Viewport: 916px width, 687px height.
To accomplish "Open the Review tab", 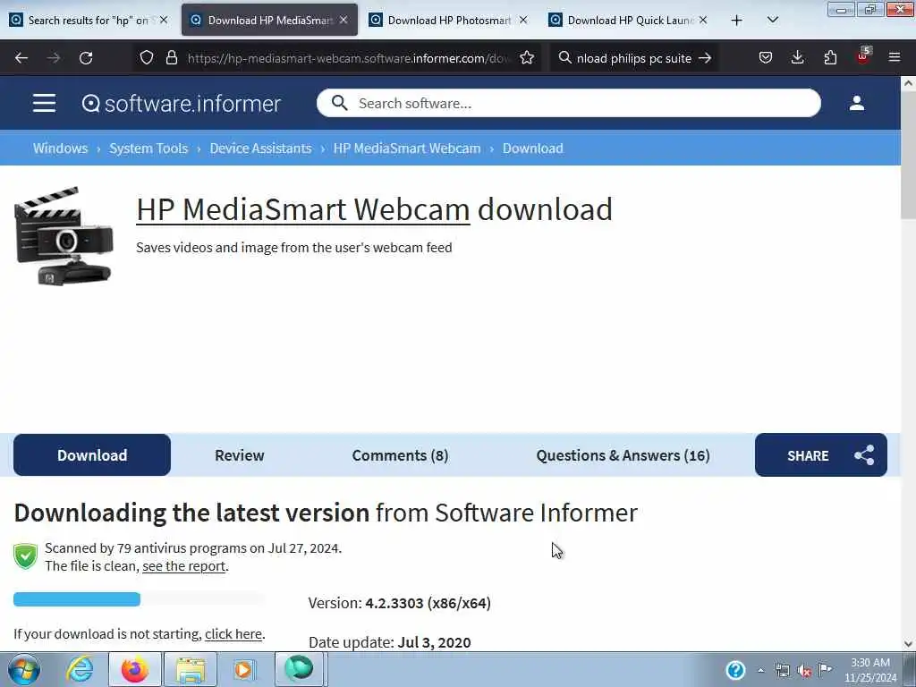I will click(240, 455).
